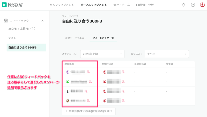Select the フィードバック一覧 tab
Viewport: 207px width, 117px height.
103,38
